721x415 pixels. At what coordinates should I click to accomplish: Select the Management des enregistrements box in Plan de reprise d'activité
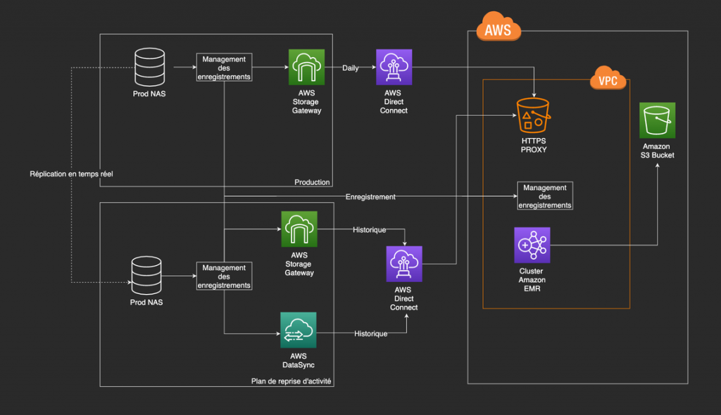pos(224,276)
